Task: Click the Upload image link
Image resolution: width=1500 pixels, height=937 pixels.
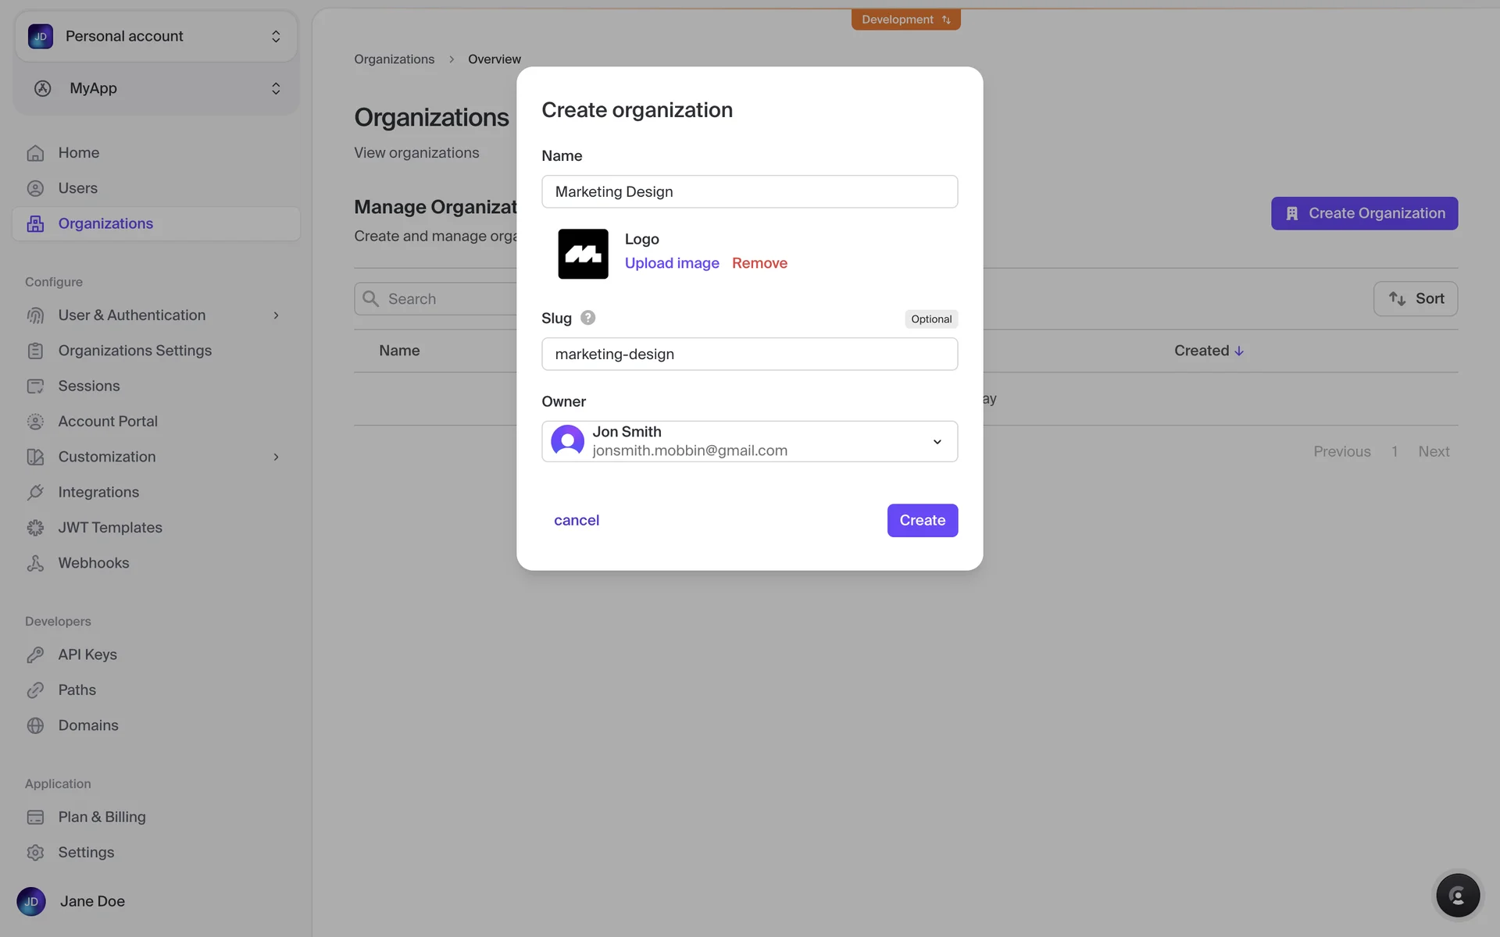Action: (671, 263)
